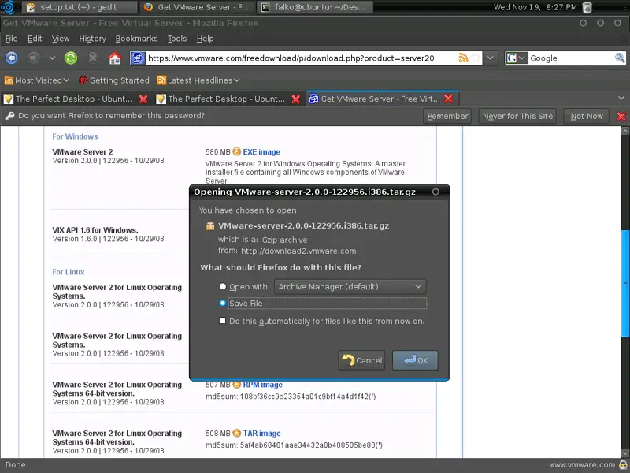Click the clock showing Wed Nov 19
Screen dimensions: 630x473
[x=535, y=7]
